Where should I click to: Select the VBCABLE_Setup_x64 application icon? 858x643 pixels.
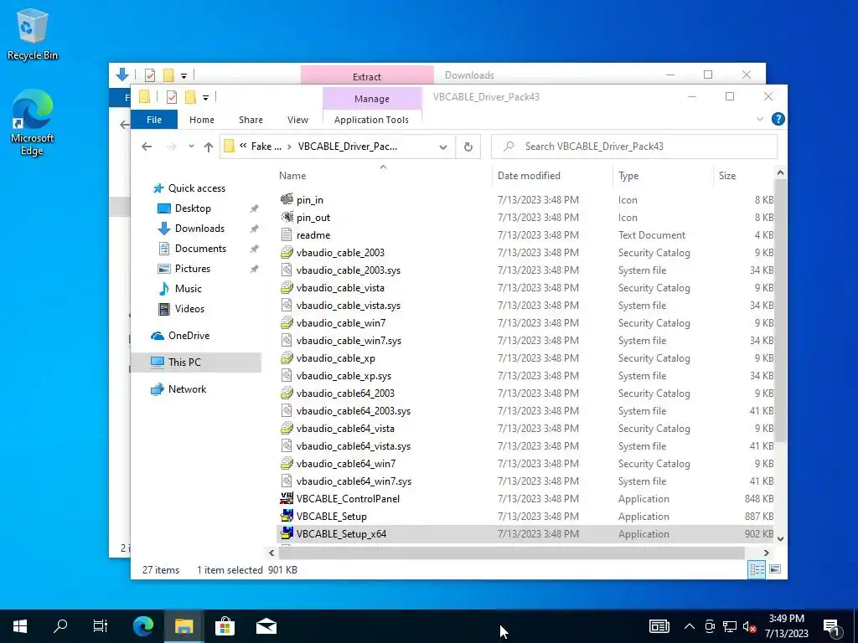point(287,533)
